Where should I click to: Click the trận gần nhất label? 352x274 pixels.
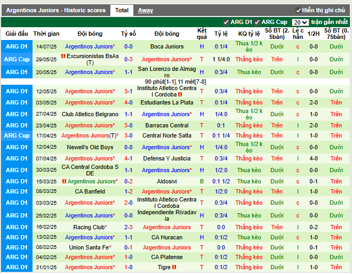pos(329,22)
